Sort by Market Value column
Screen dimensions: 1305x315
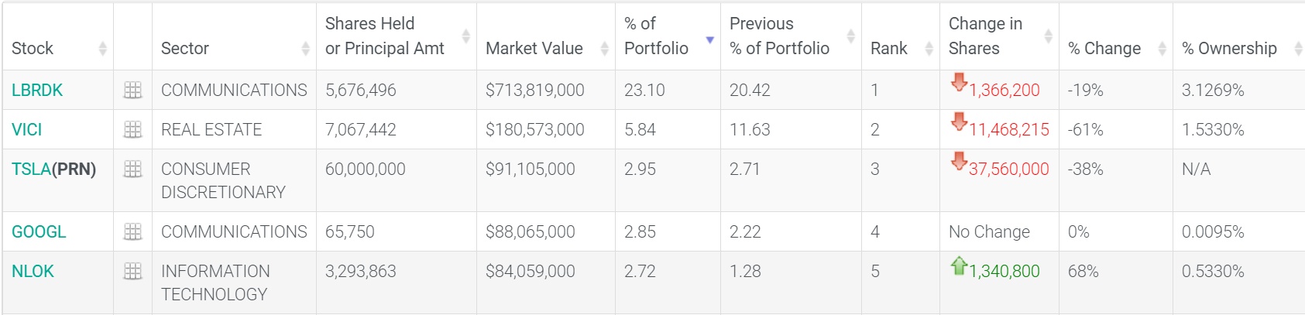[604, 49]
